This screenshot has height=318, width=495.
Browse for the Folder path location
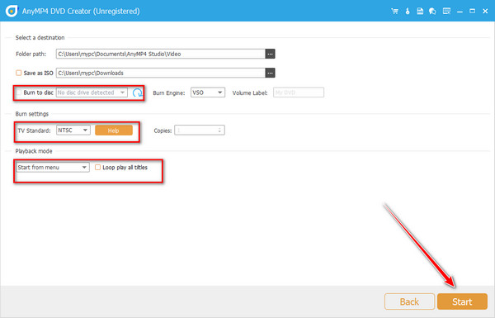(x=270, y=54)
